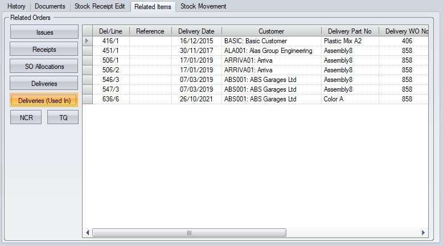Image resolution: width=443 pixels, height=246 pixels.
Task: Click the horizontal scrollbar left arrow
Action: click(x=88, y=233)
